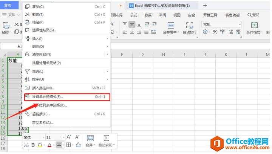The height and width of the screenshot is (154, 272).
Task: Open the Special Features (特色功能) tab
Action: 232,15
